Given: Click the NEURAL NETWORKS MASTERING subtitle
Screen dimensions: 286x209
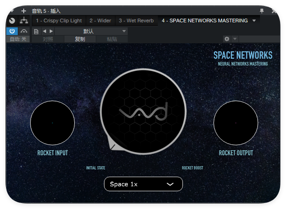Looking at the screenshot, I should click(x=243, y=64).
